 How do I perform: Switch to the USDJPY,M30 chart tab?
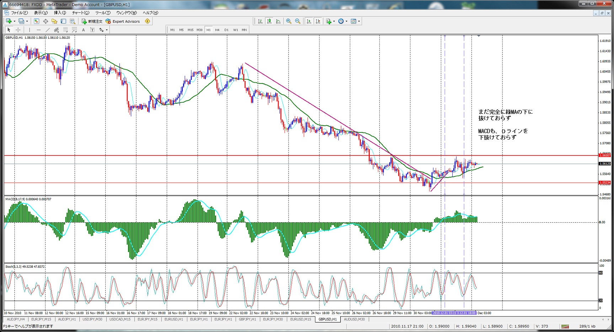92,319
